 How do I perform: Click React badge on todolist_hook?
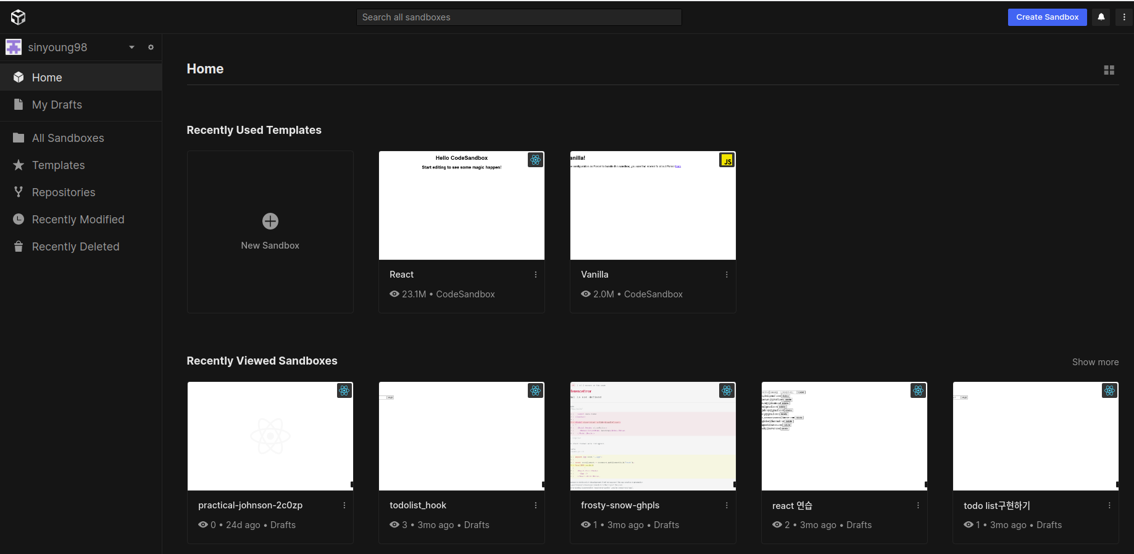point(535,391)
